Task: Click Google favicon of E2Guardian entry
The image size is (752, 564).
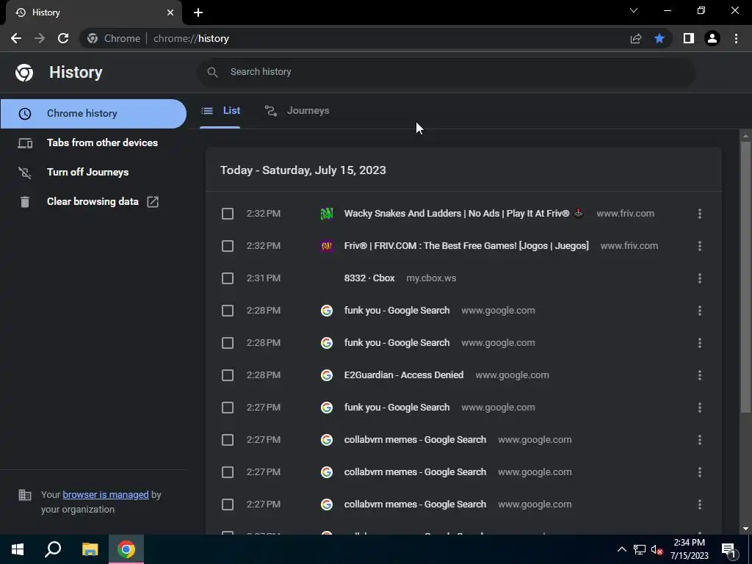Action: pyautogui.click(x=327, y=375)
